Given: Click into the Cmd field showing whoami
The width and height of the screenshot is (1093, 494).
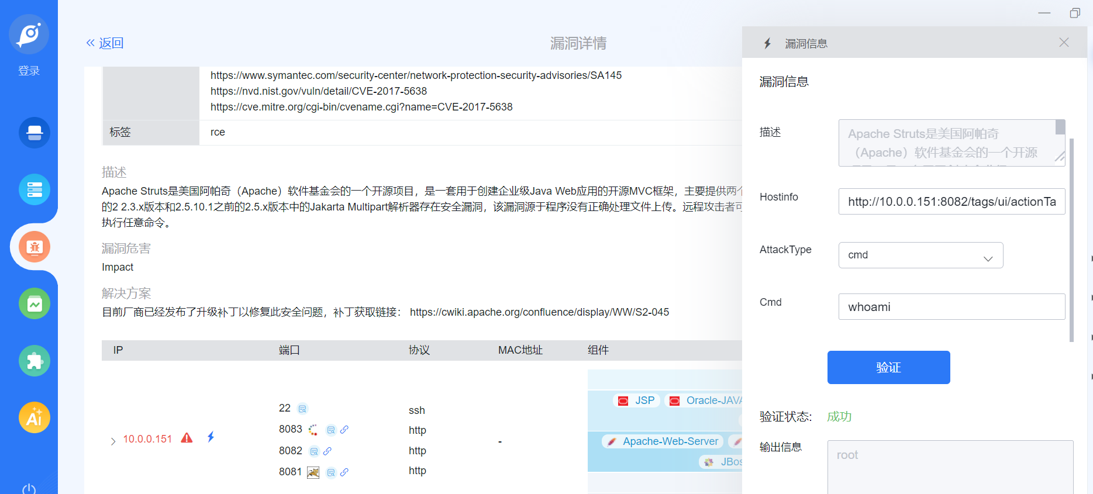Looking at the screenshot, I should click(x=952, y=307).
